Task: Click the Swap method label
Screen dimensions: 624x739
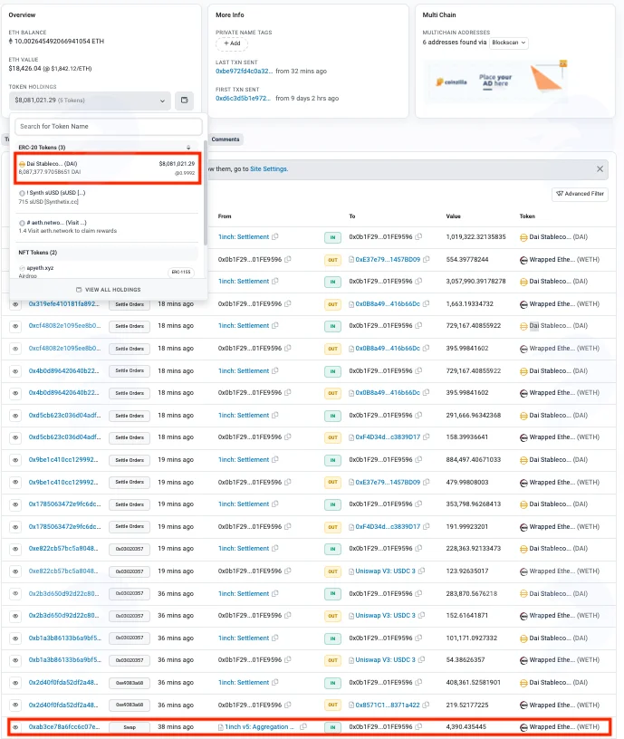Action: pos(130,727)
